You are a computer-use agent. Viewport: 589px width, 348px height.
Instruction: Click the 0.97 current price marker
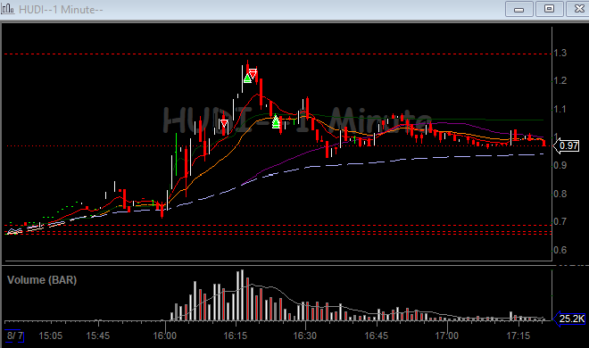pos(567,145)
